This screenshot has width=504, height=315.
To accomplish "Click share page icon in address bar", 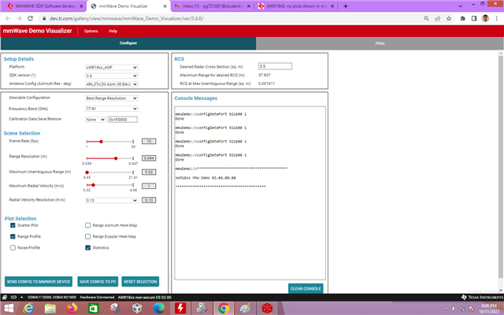I will 438,18.
